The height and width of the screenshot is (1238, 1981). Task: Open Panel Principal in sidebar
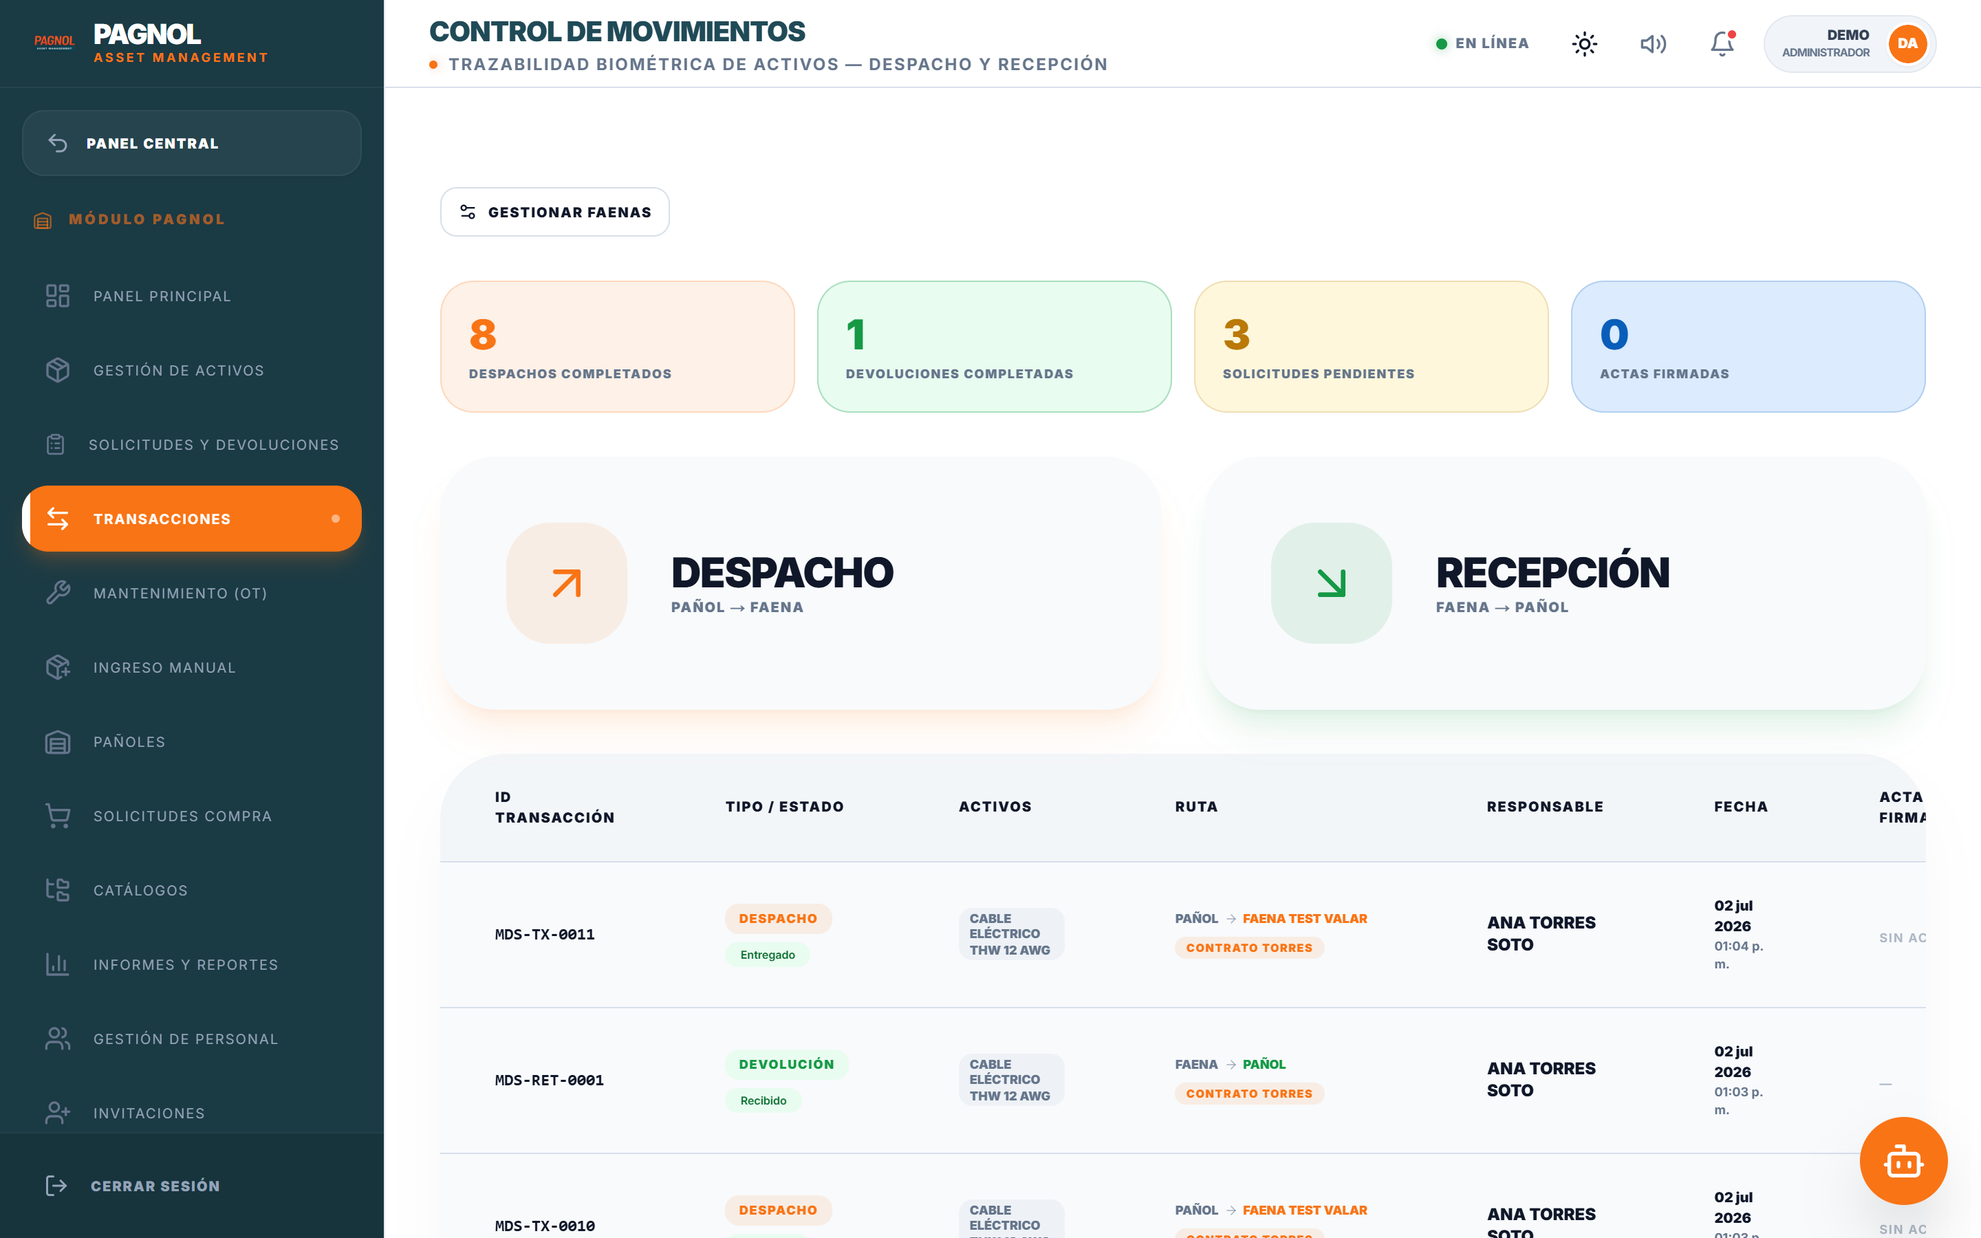click(191, 296)
